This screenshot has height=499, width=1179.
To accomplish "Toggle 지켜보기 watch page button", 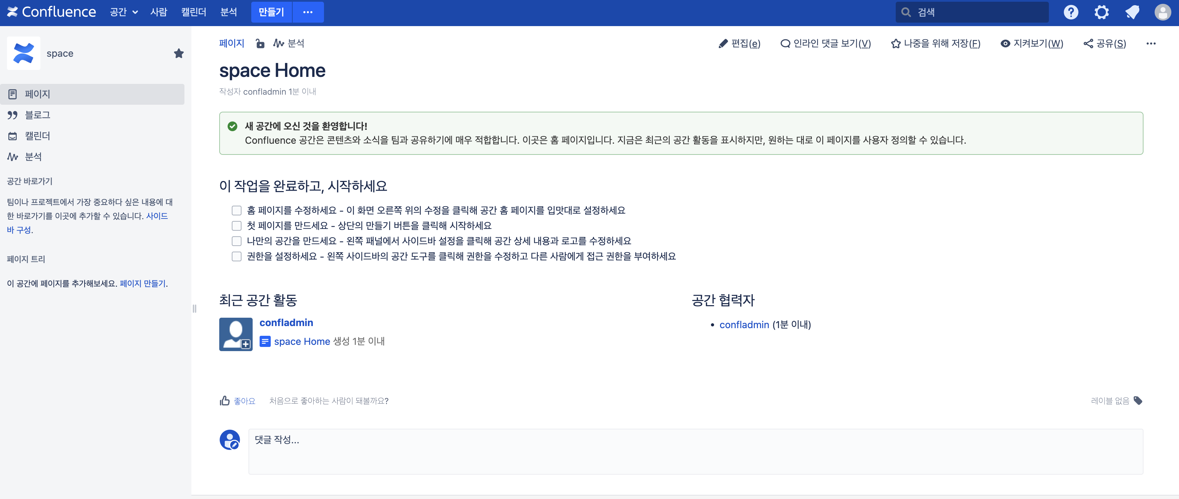I will [x=1031, y=43].
